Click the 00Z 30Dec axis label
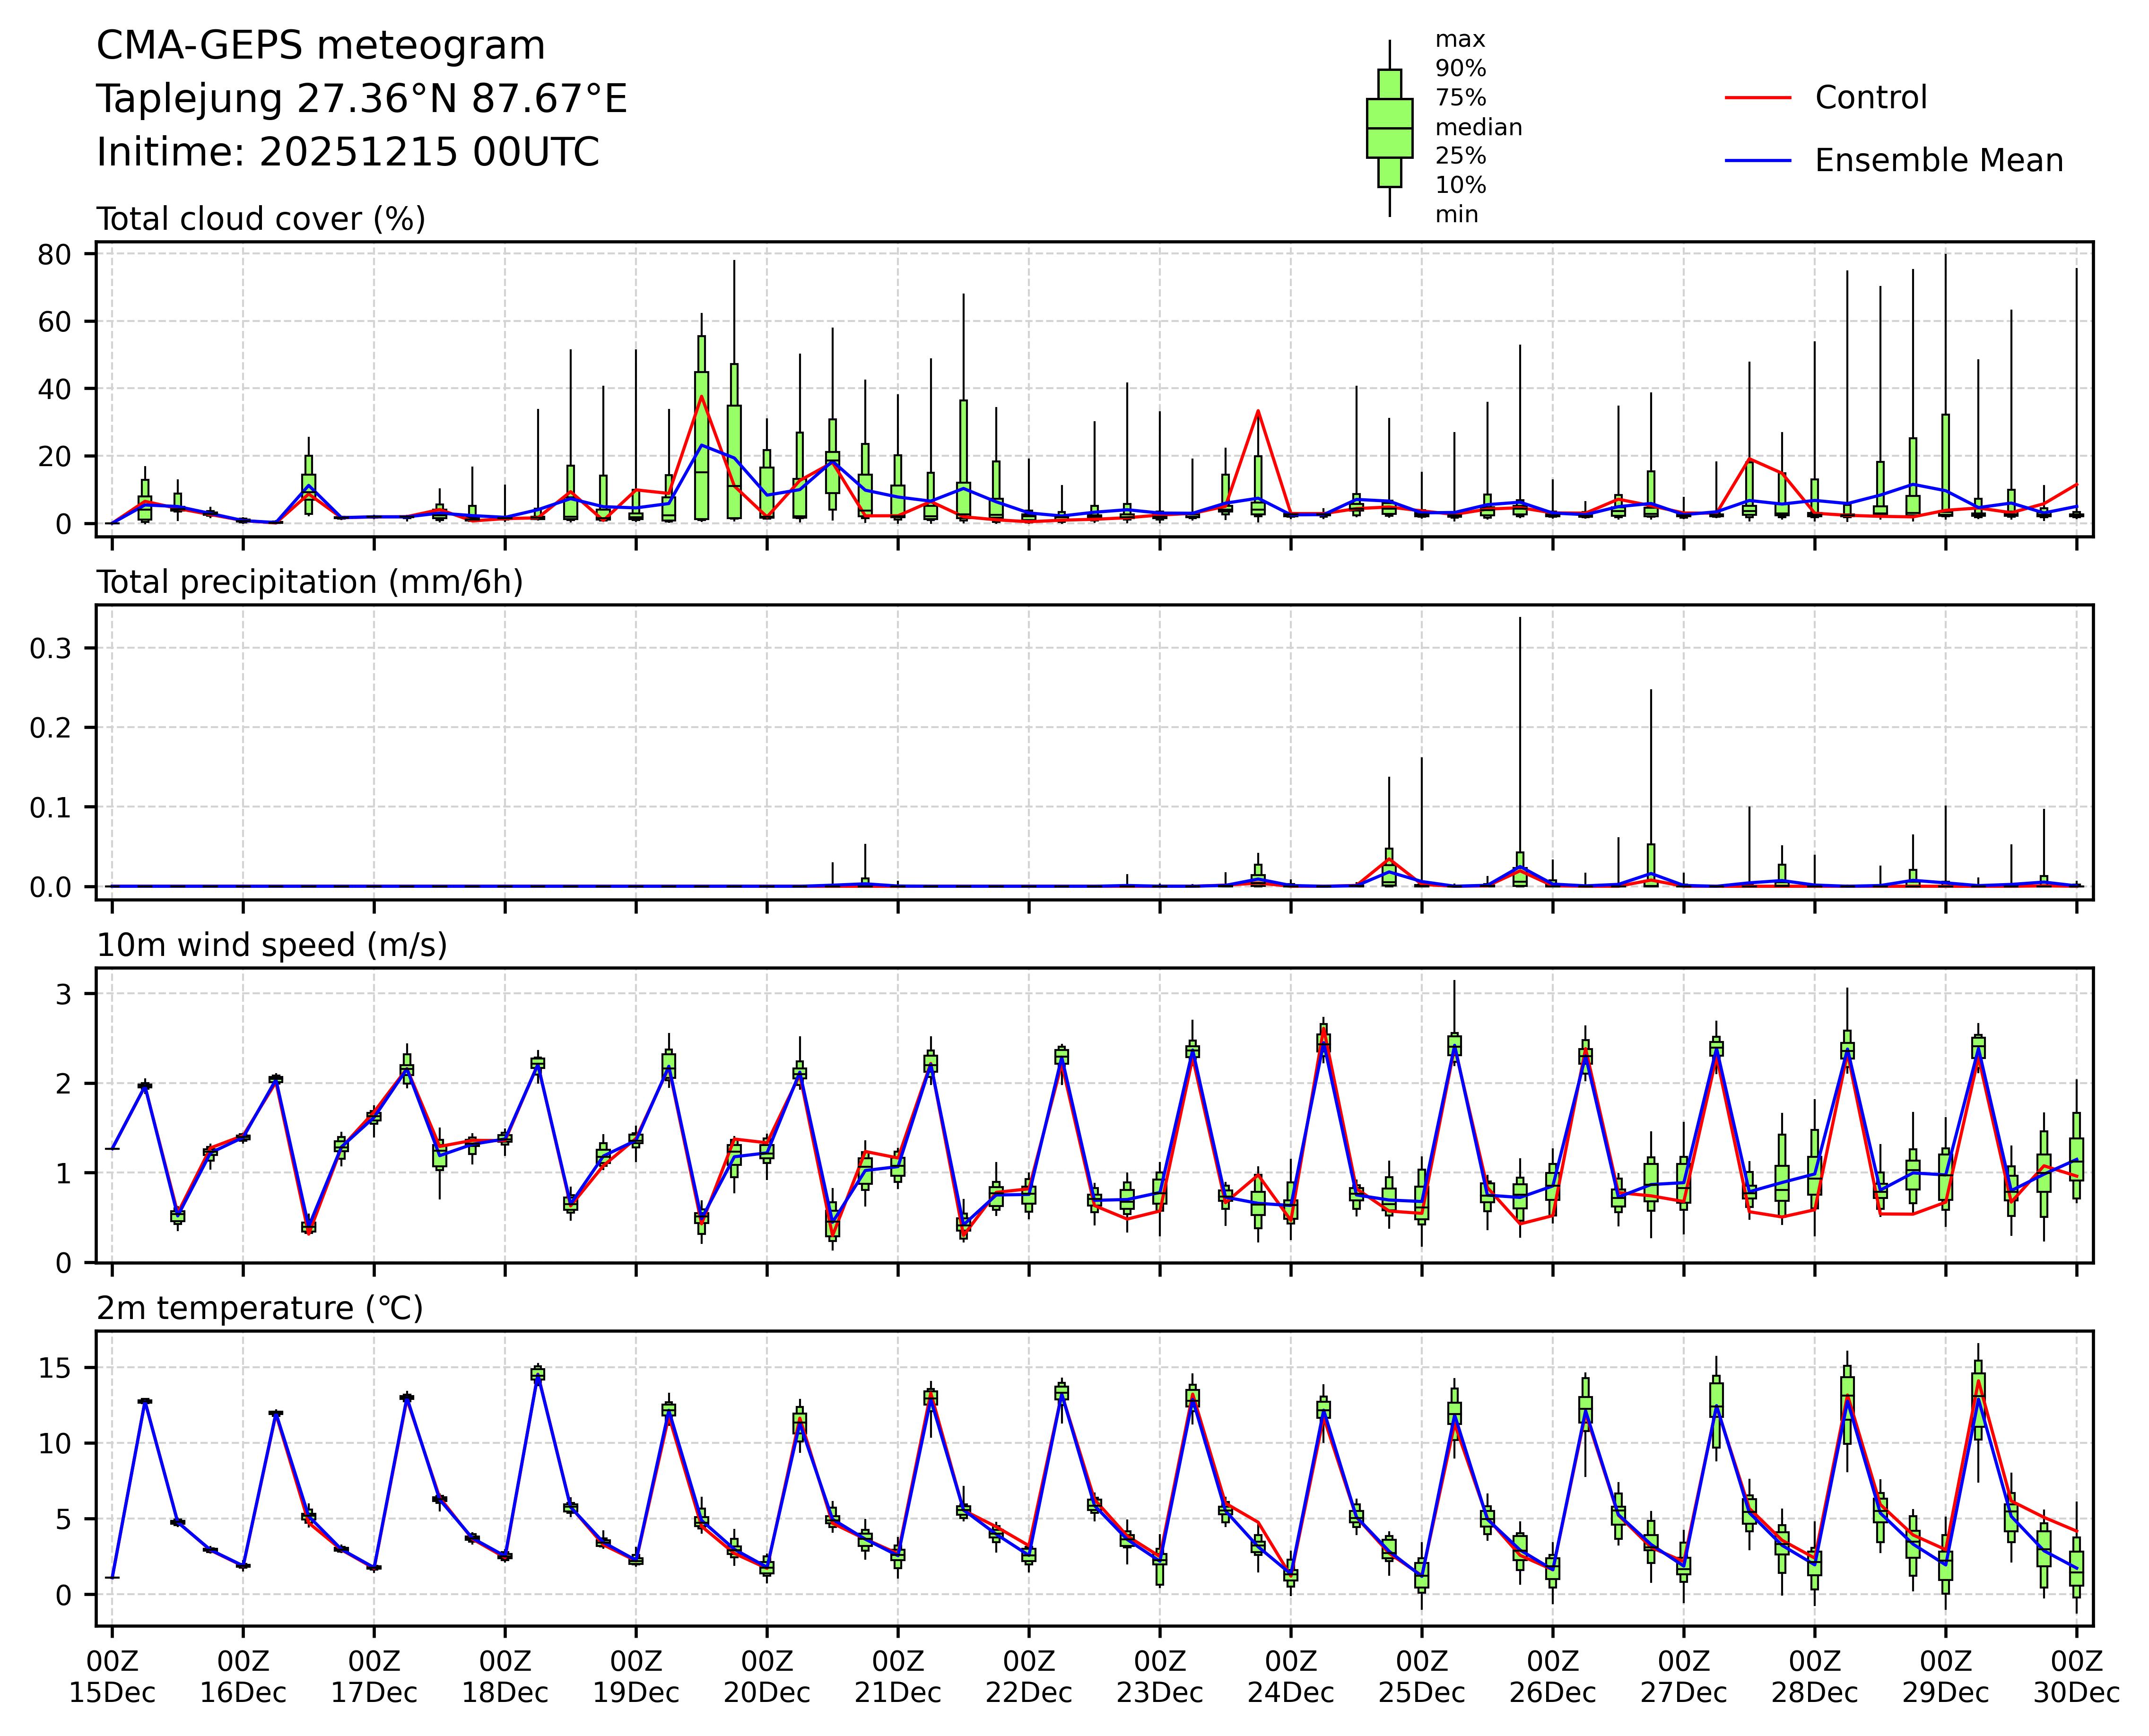 point(2076,1677)
